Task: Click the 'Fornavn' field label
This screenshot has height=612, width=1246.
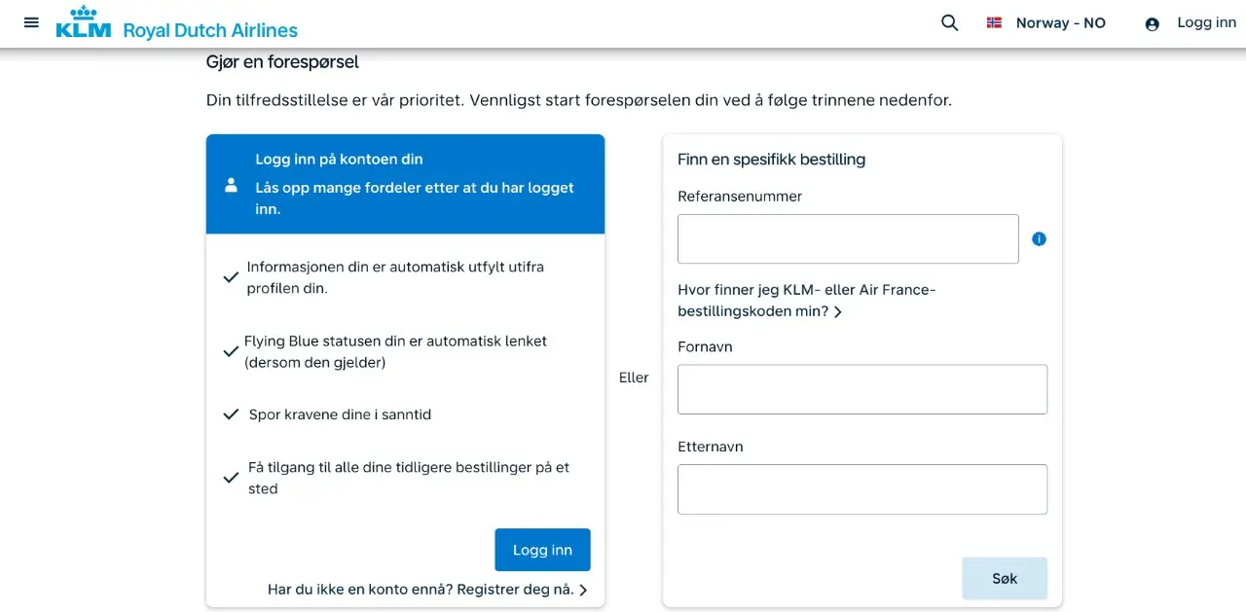Action: click(705, 346)
